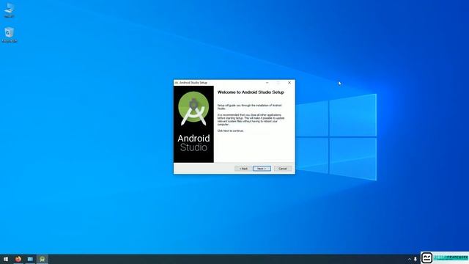Show hidden system tray icons
This screenshot has width=469, height=264.
[x=409, y=259]
